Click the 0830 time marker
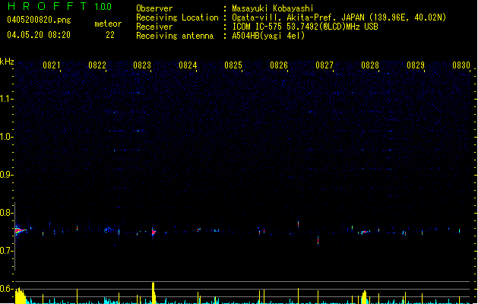The height and width of the screenshot is (304, 478). (x=461, y=65)
